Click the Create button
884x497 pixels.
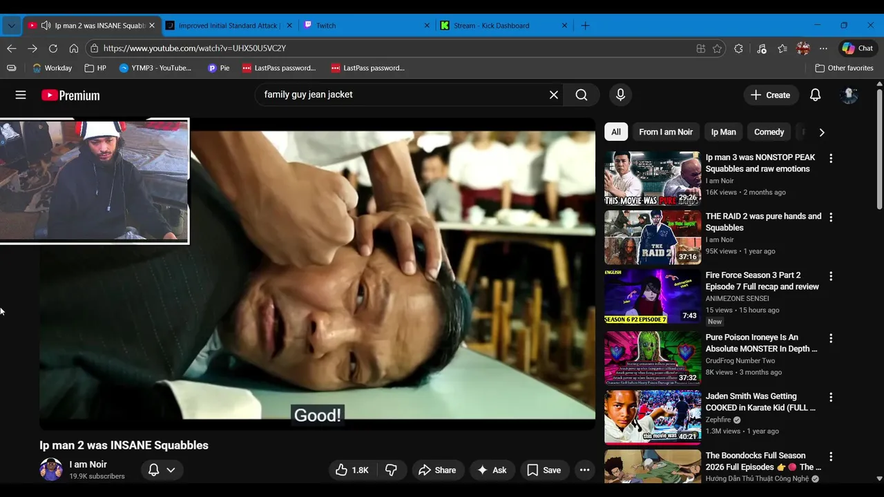point(771,95)
